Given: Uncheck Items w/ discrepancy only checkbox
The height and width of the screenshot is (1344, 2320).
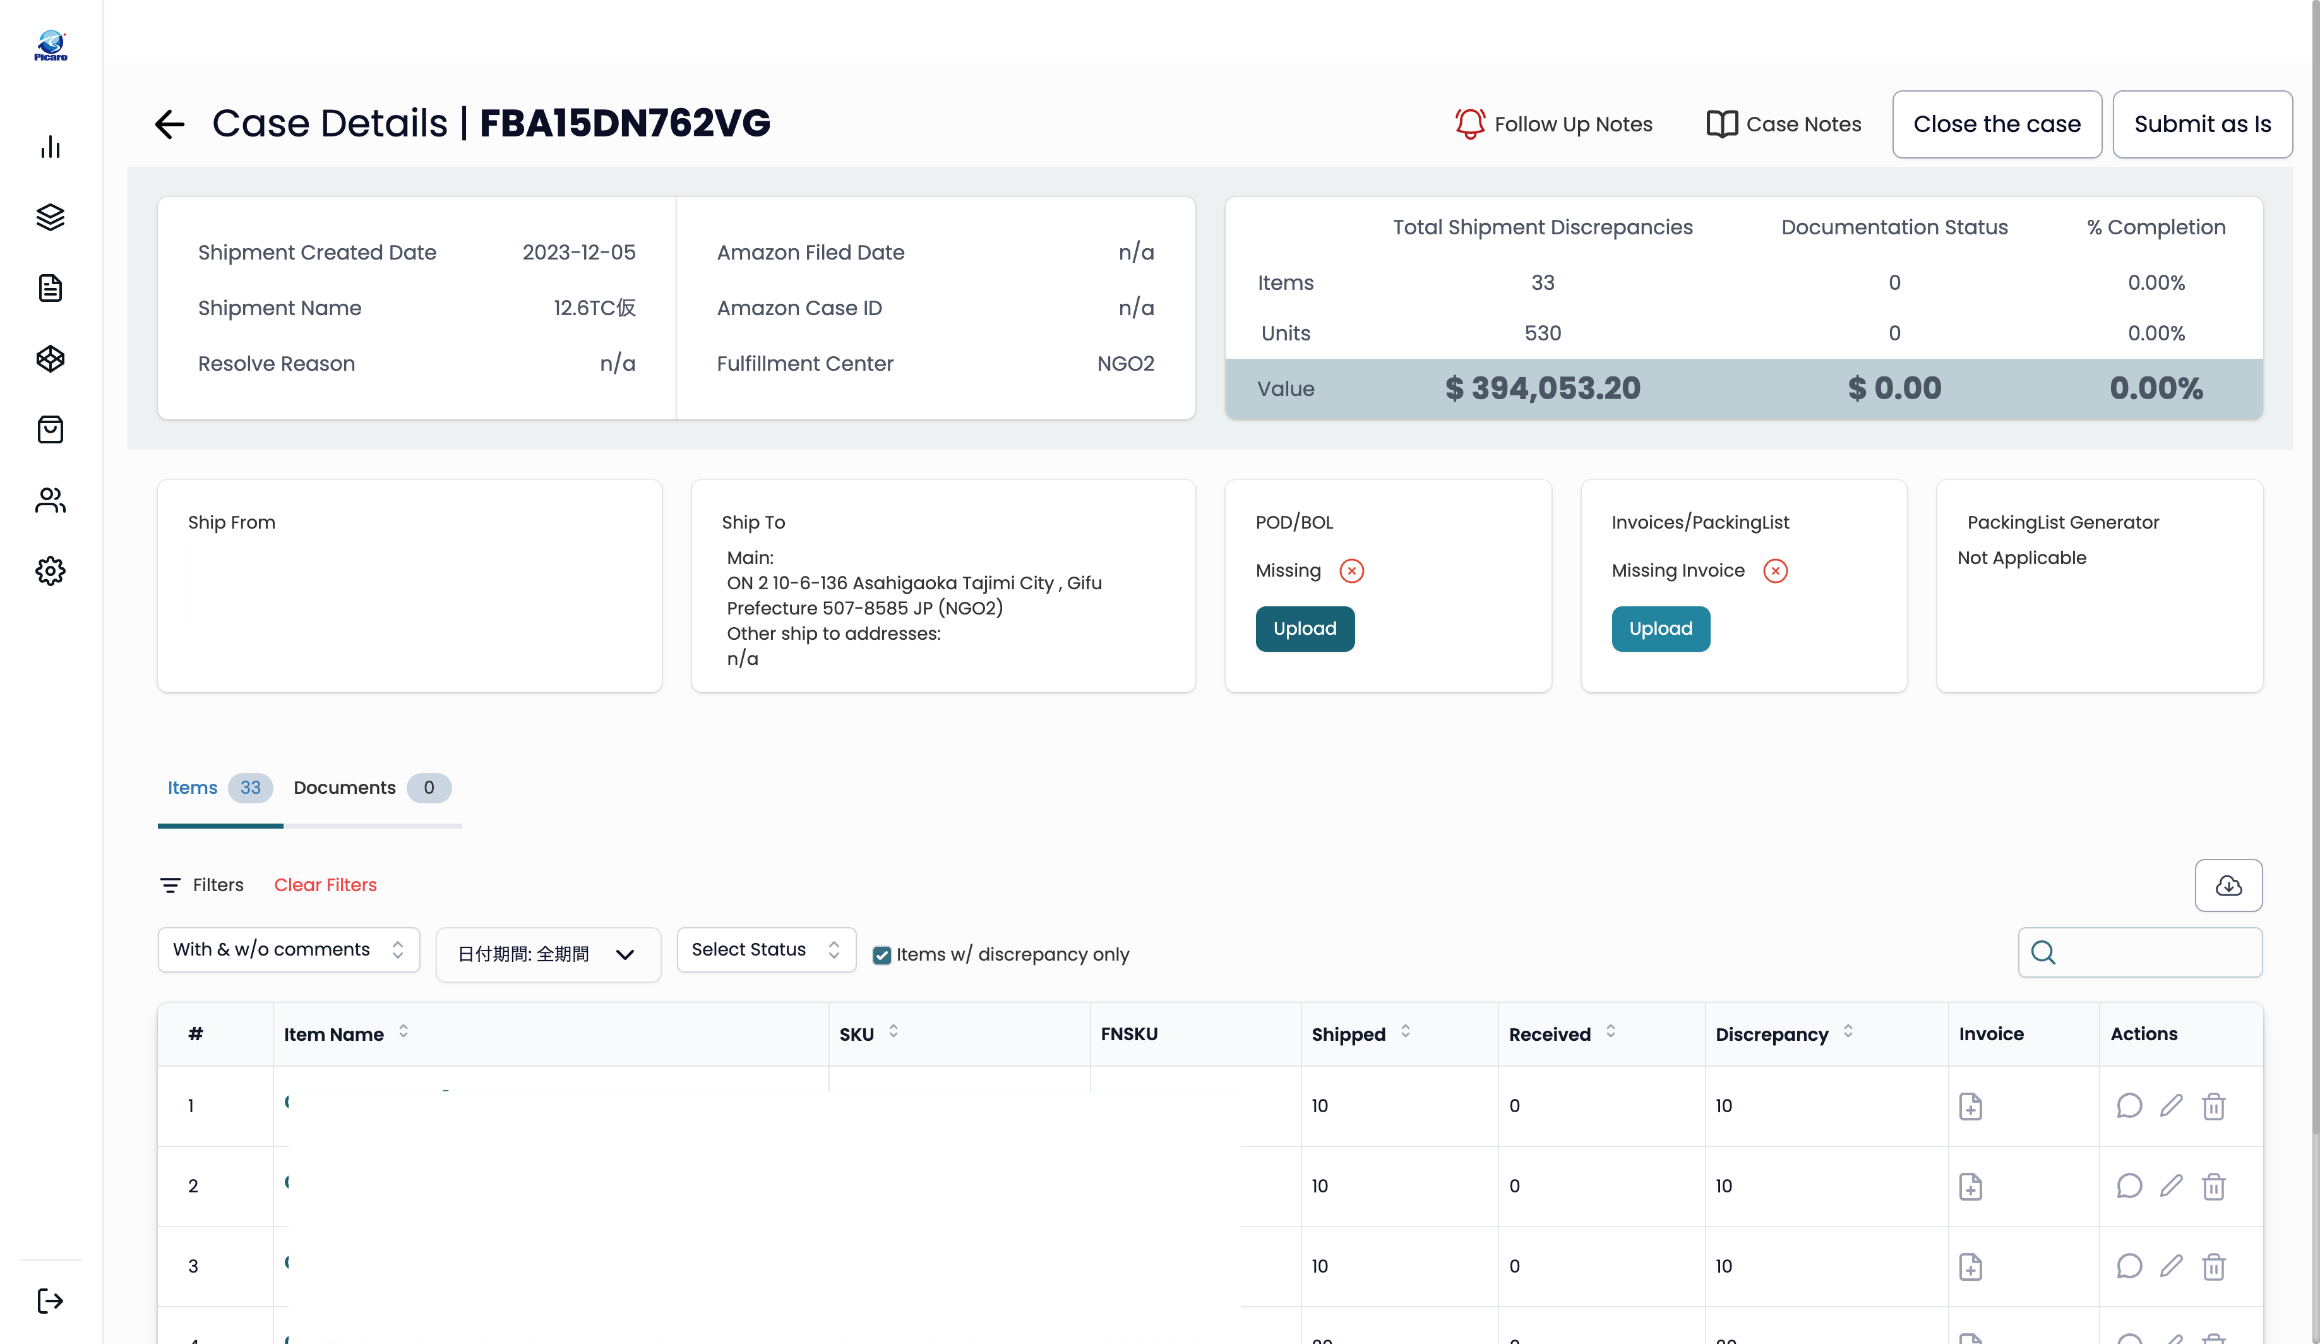Looking at the screenshot, I should (882, 956).
